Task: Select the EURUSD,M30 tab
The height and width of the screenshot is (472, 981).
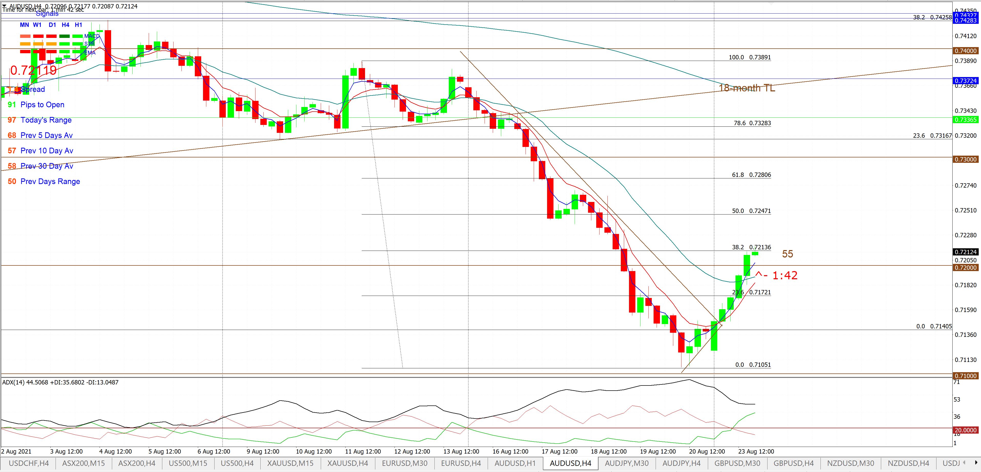Action: pyautogui.click(x=404, y=463)
